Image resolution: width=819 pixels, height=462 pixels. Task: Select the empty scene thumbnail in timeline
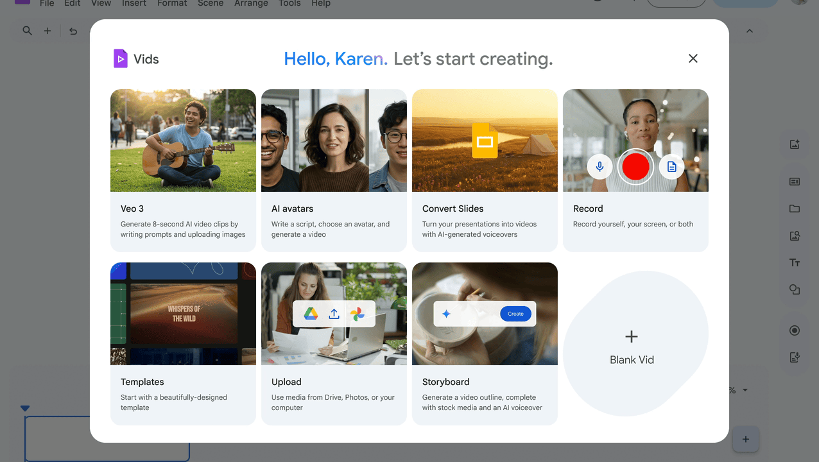tap(107, 439)
